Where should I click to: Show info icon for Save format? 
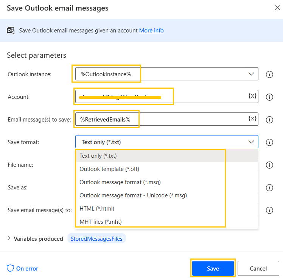[269, 142]
